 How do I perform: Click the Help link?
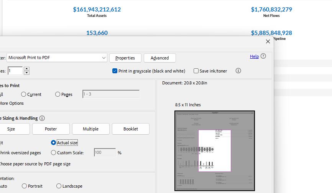(254, 56)
